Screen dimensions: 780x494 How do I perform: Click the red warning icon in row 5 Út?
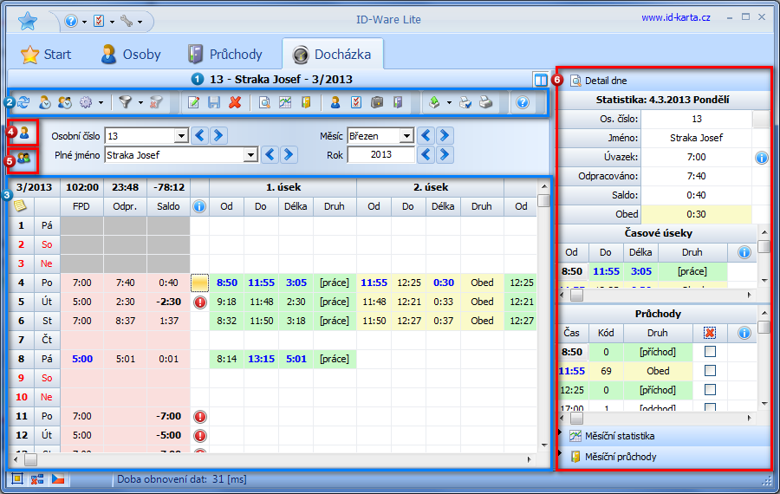200,302
